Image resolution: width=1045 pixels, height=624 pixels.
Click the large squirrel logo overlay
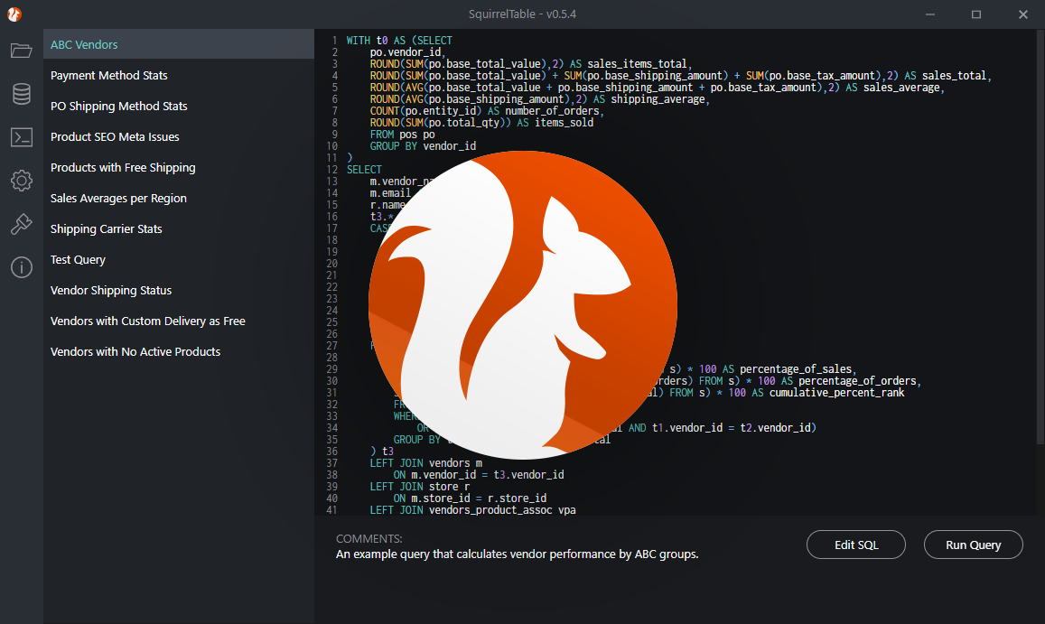(x=523, y=304)
